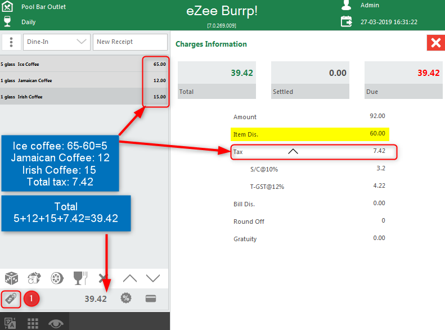Click the Gratuity row
This screenshot has width=445, height=330.
309,239
